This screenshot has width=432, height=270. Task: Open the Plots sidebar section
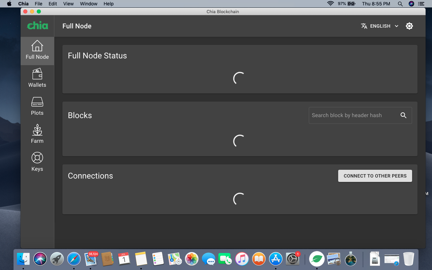point(37,107)
